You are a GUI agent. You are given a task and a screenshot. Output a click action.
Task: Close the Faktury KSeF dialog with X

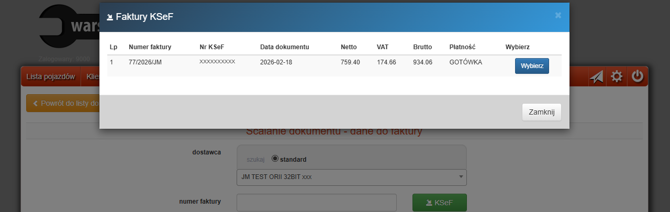point(558,15)
